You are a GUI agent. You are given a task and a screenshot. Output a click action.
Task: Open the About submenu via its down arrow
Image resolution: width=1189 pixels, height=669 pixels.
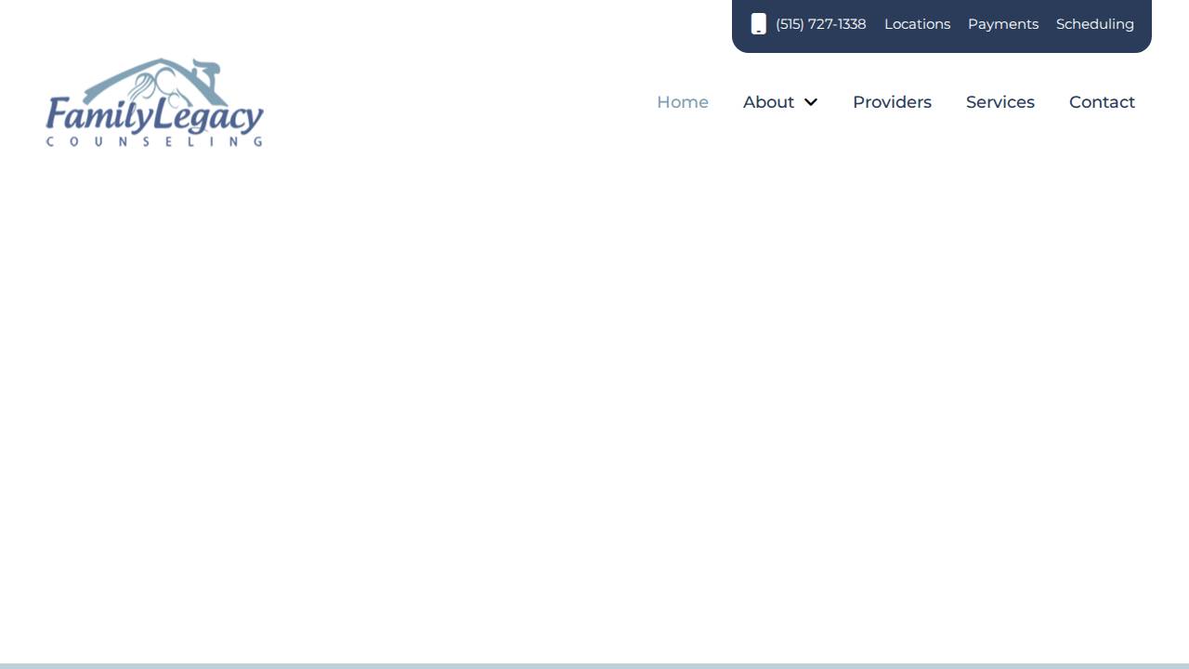coord(810,102)
